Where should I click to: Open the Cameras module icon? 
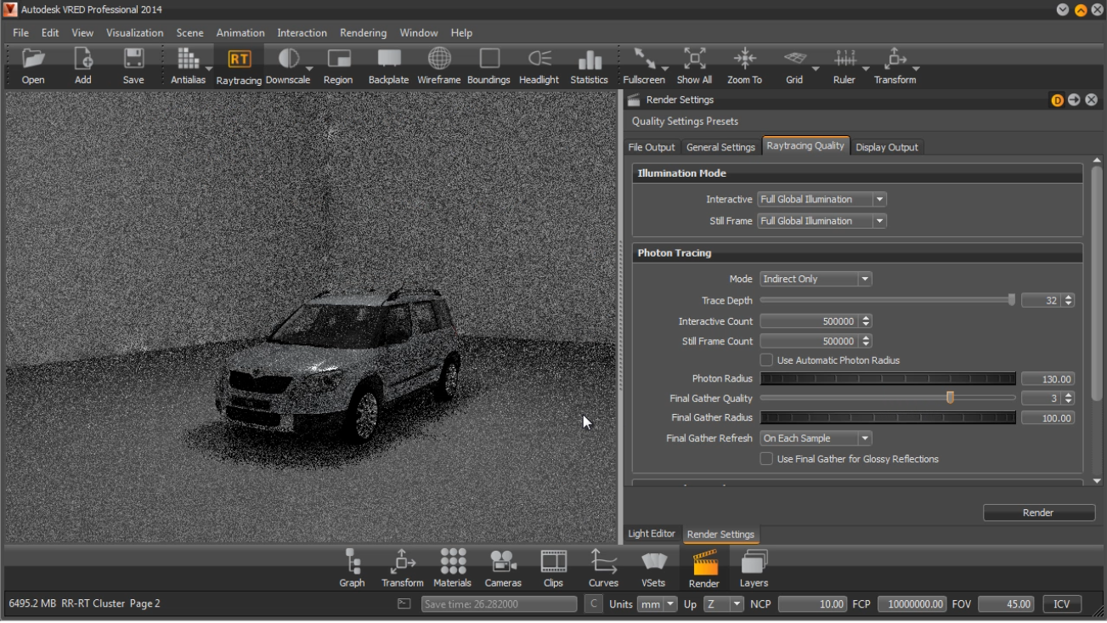503,568
